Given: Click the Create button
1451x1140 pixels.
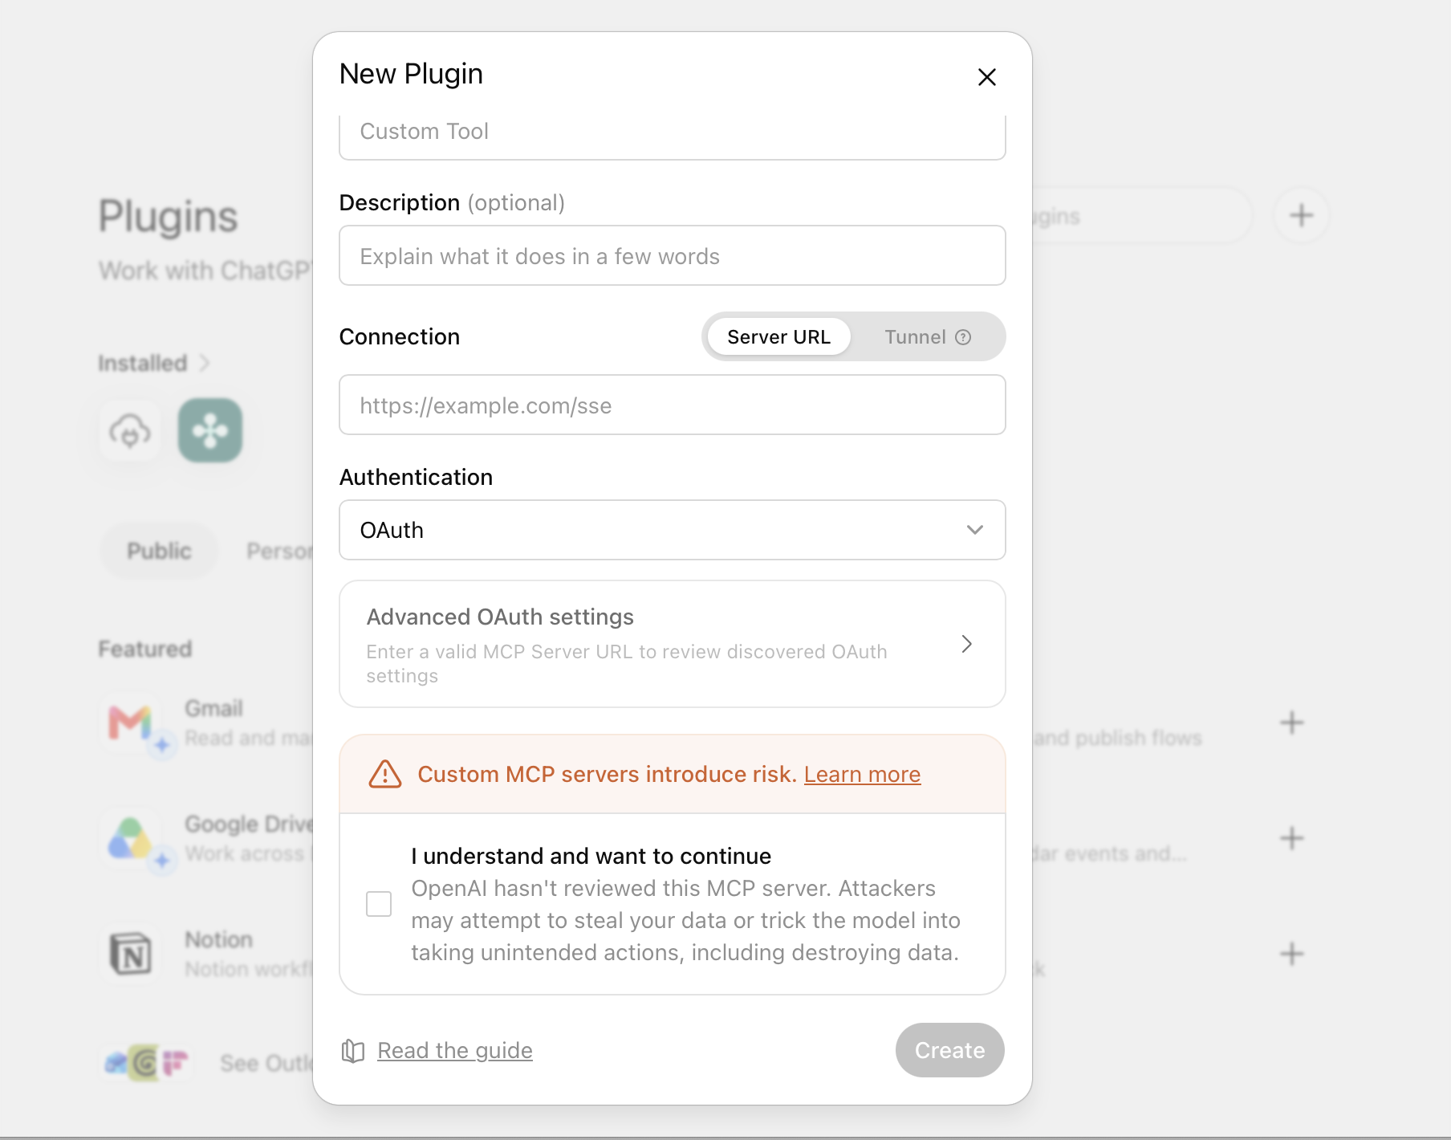Looking at the screenshot, I should 950,1050.
